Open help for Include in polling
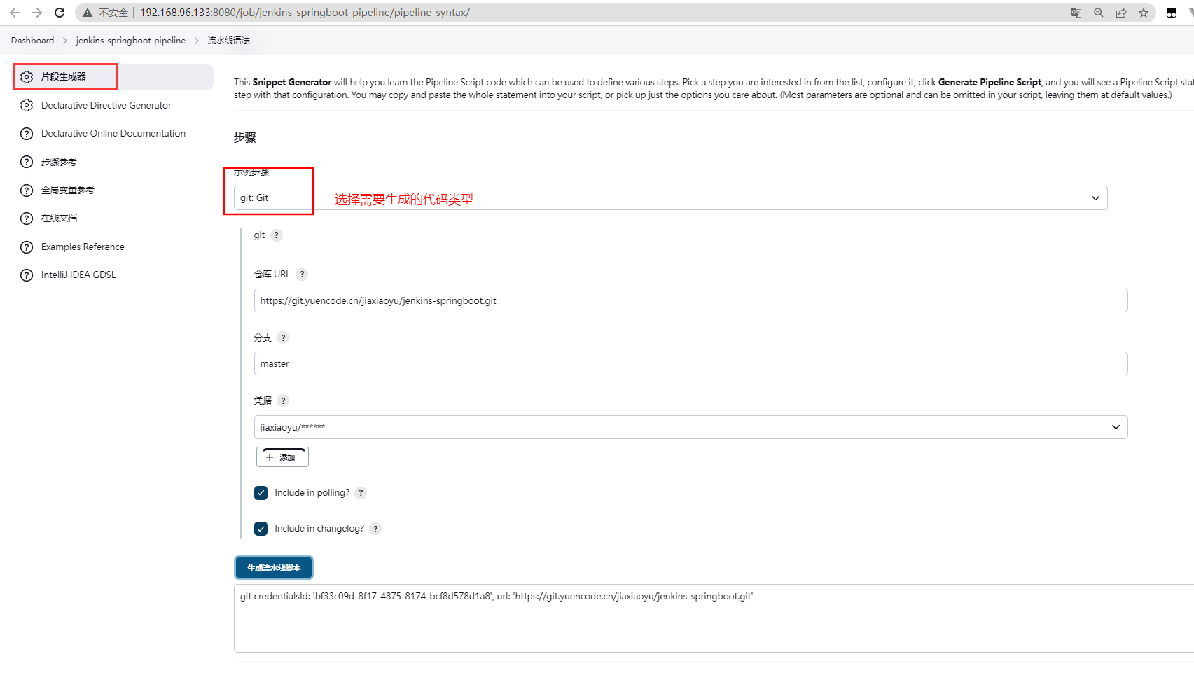Screen dimensions: 1194x673 [x=361, y=493]
